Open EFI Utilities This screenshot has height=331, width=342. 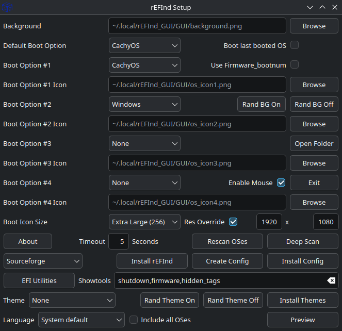coord(39,280)
